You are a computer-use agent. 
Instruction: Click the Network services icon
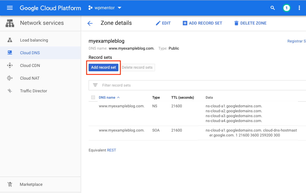pos(10,23)
